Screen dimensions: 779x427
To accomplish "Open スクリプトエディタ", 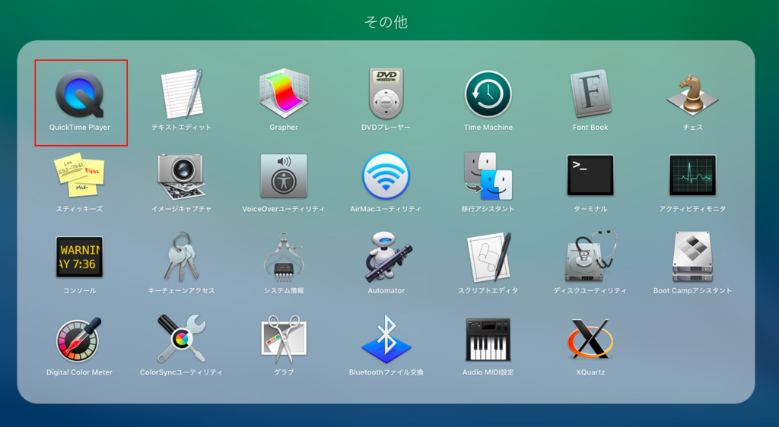I will pyautogui.click(x=488, y=258).
